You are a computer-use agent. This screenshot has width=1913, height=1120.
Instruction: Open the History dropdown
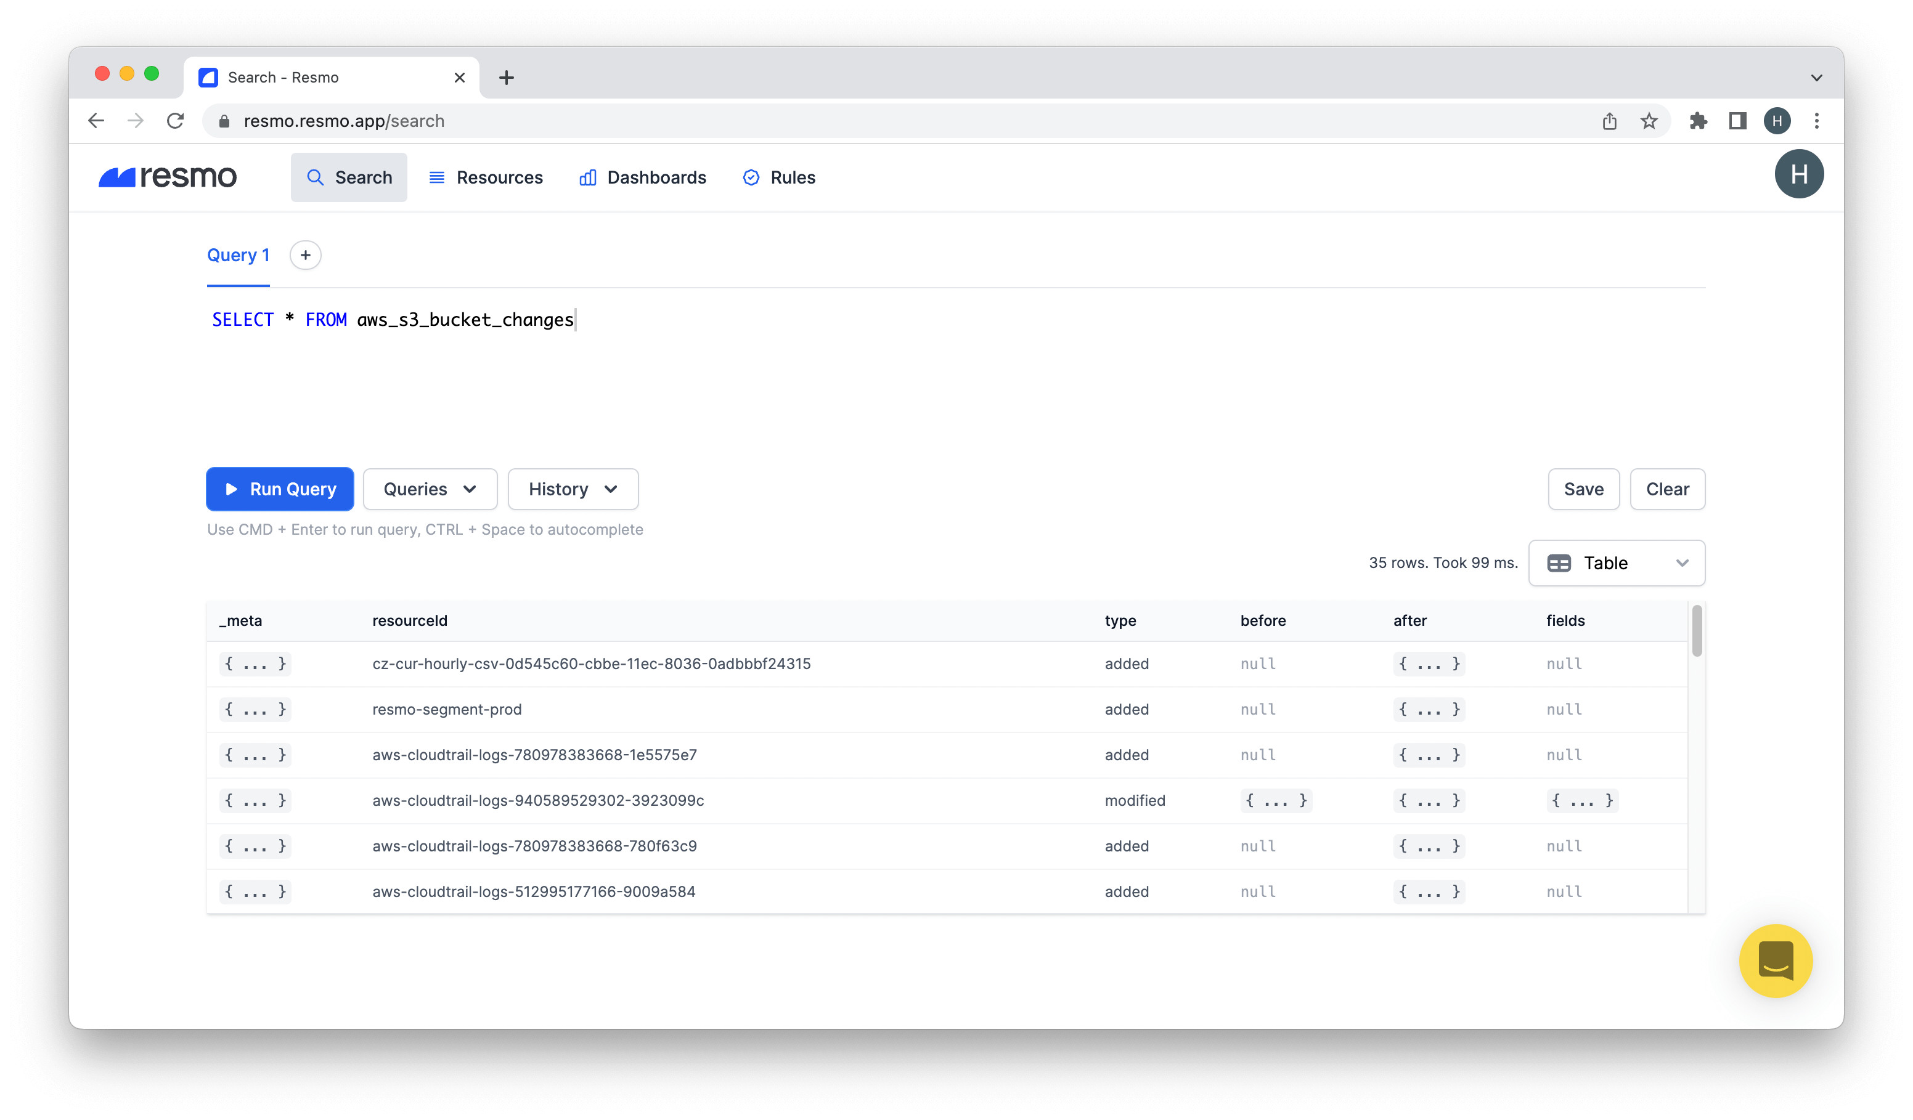tap(573, 489)
